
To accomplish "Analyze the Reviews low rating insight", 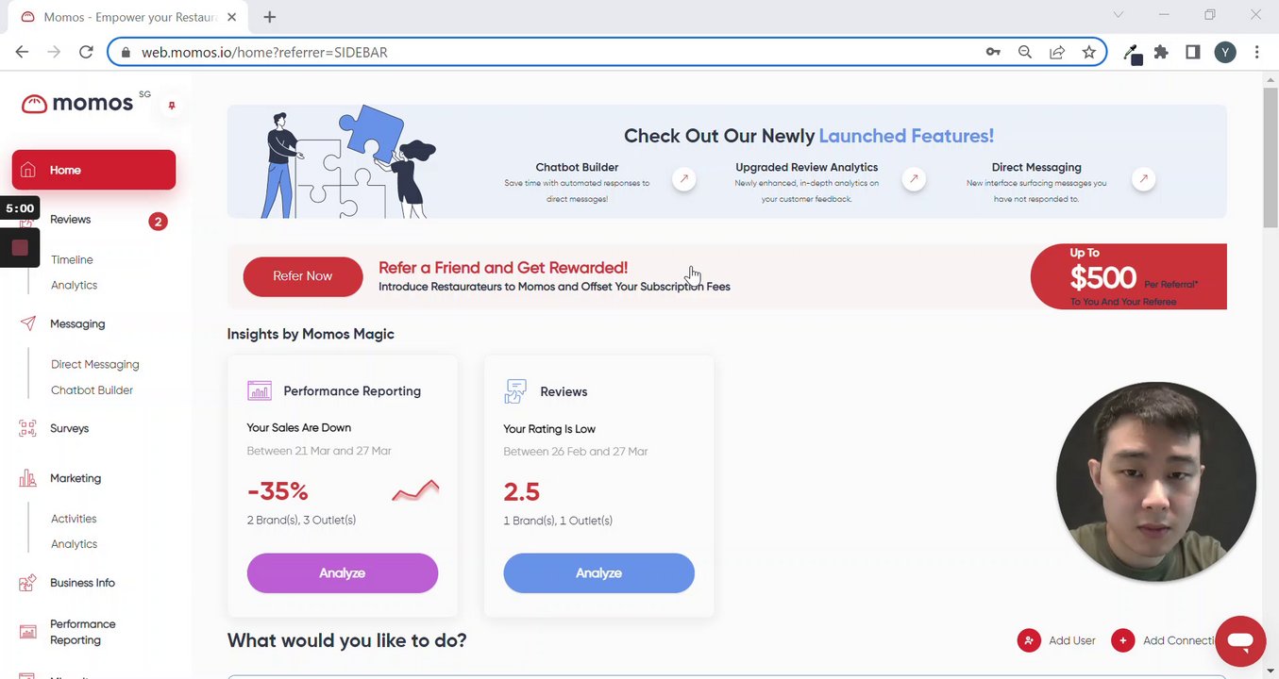I will (x=599, y=573).
